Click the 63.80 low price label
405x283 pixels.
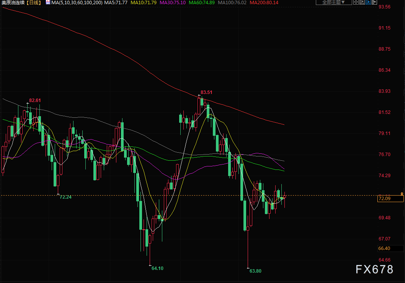click(255, 271)
